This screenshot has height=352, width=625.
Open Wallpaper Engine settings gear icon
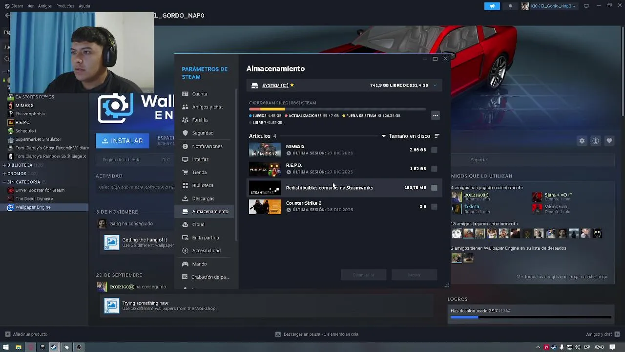coord(582,141)
